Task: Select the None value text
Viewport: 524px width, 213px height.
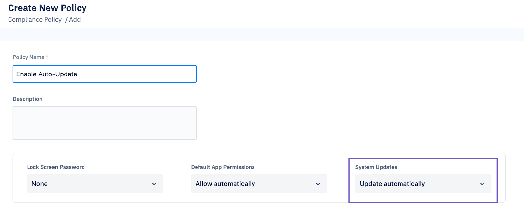Action: pos(40,184)
